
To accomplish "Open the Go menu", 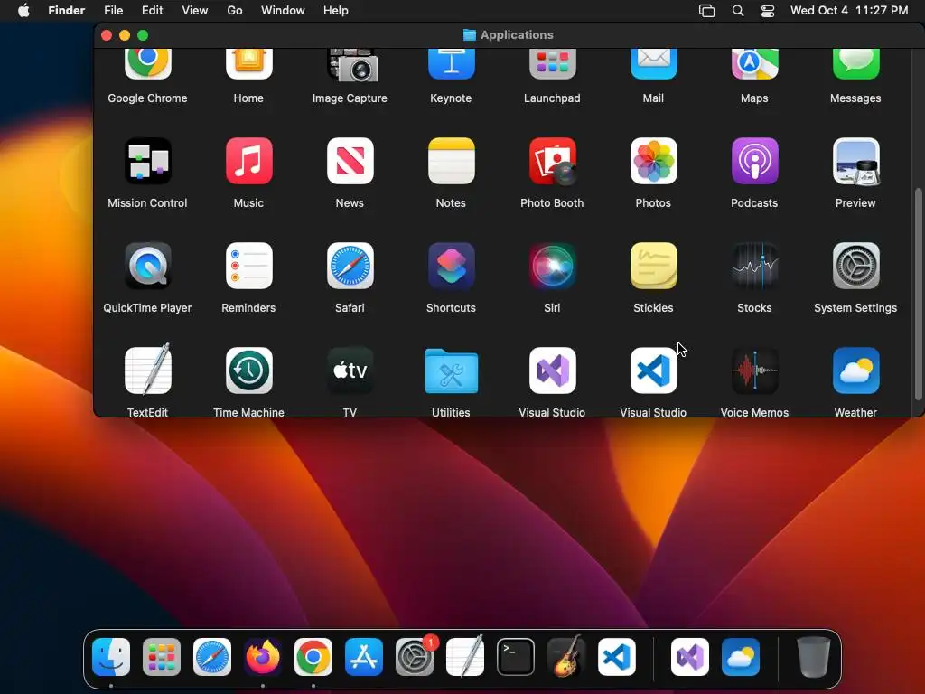I will coord(235,10).
